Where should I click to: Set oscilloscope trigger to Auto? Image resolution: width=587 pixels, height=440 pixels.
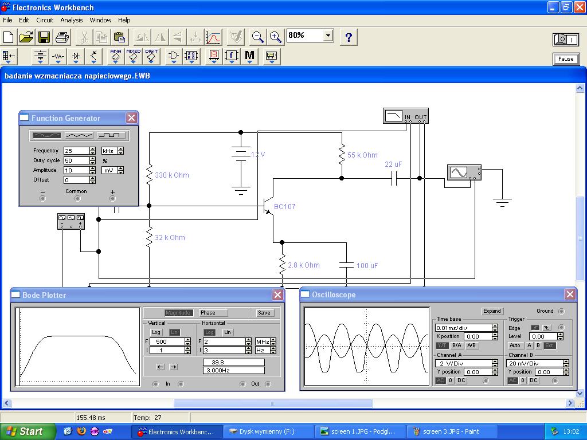(x=515, y=345)
